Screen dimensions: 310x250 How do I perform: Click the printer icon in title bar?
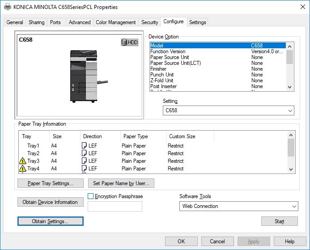click(x=8, y=7)
